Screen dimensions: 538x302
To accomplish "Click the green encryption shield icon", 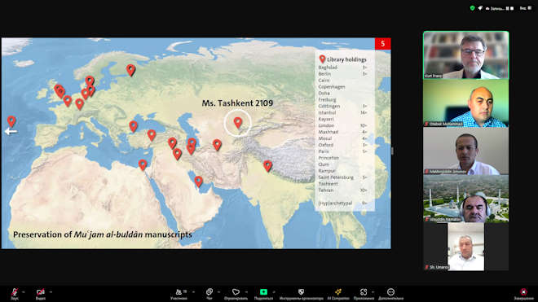I will 473,8.
